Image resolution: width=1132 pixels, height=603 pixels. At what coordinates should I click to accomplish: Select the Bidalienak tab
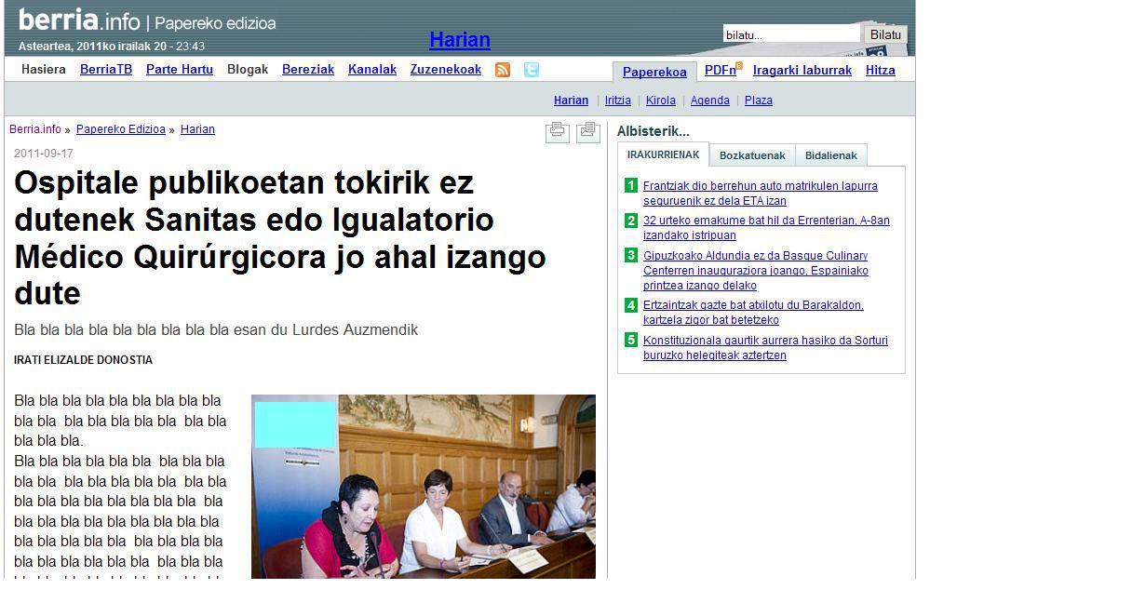coord(830,155)
